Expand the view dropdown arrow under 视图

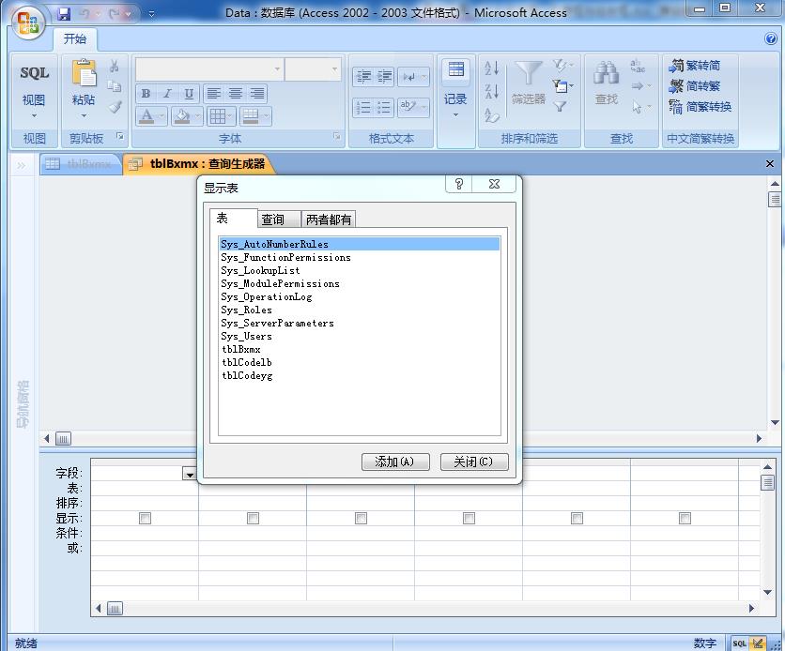pyautogui.click(x=34, y=116)
